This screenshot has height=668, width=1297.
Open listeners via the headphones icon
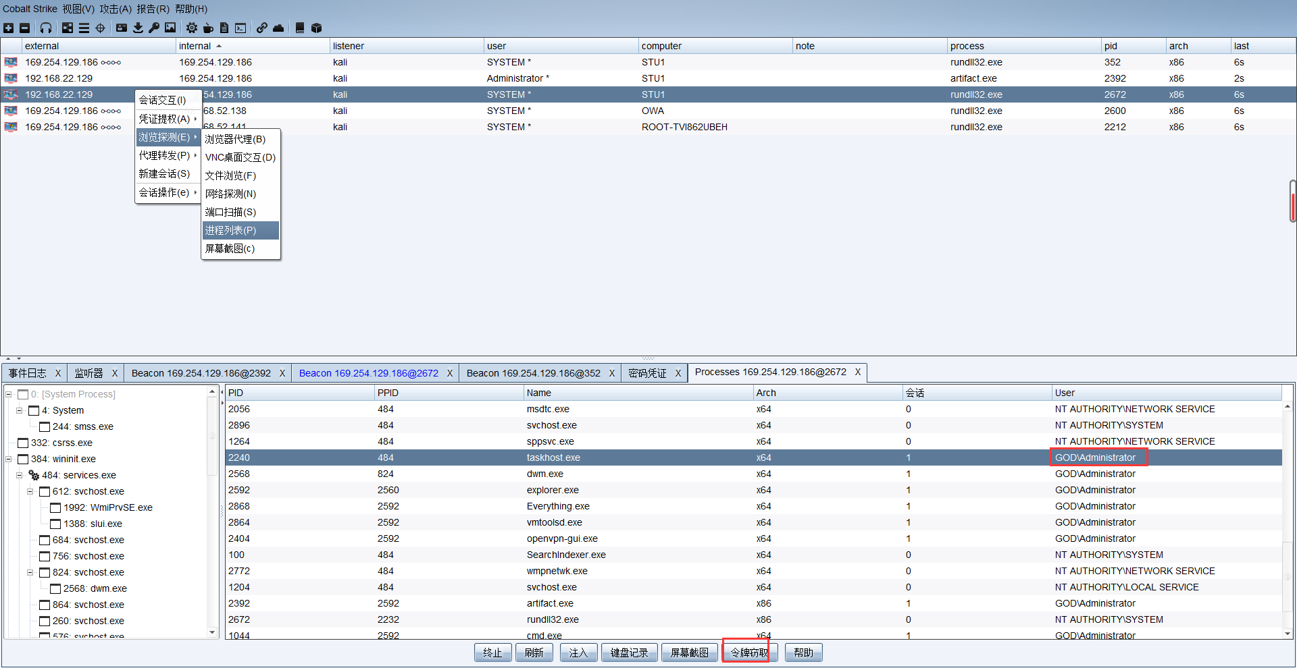click(x=46, y=28)
